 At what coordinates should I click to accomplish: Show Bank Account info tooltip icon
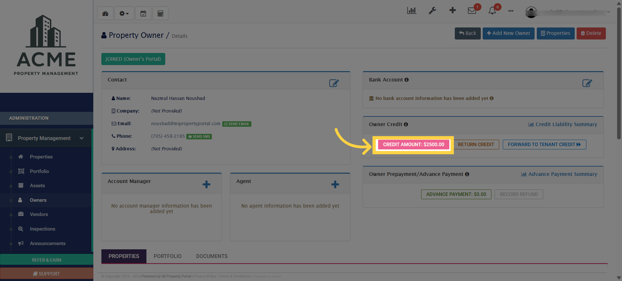(407, 80)
